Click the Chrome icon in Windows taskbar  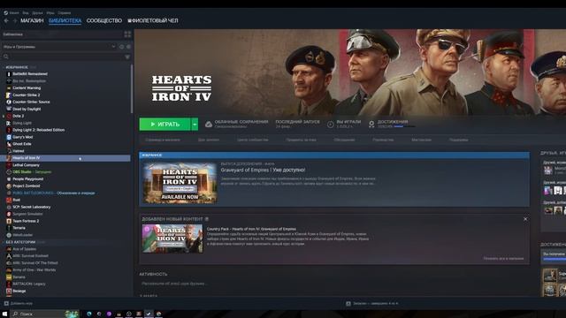pos(158,314)
